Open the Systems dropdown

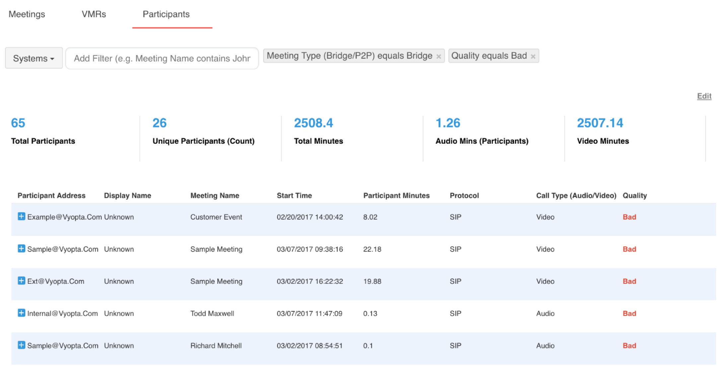coord(34,58)
